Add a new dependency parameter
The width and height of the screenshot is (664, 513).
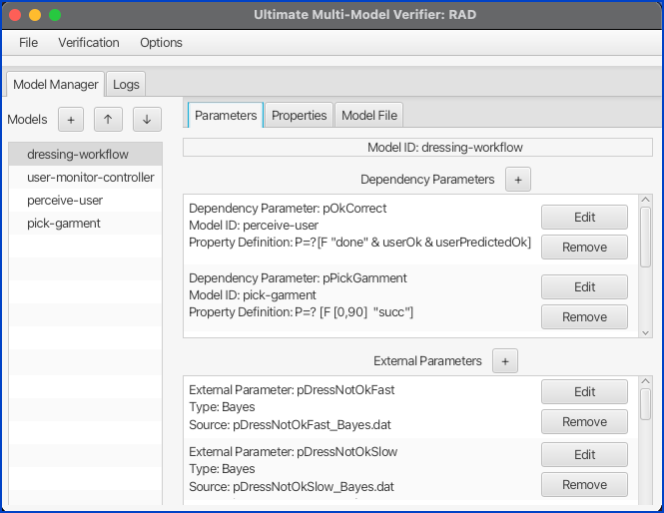coord(518,180)
